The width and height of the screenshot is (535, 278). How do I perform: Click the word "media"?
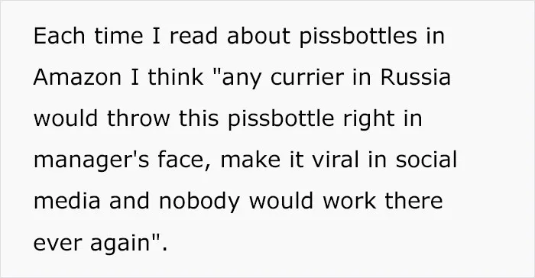click(67, 201)
